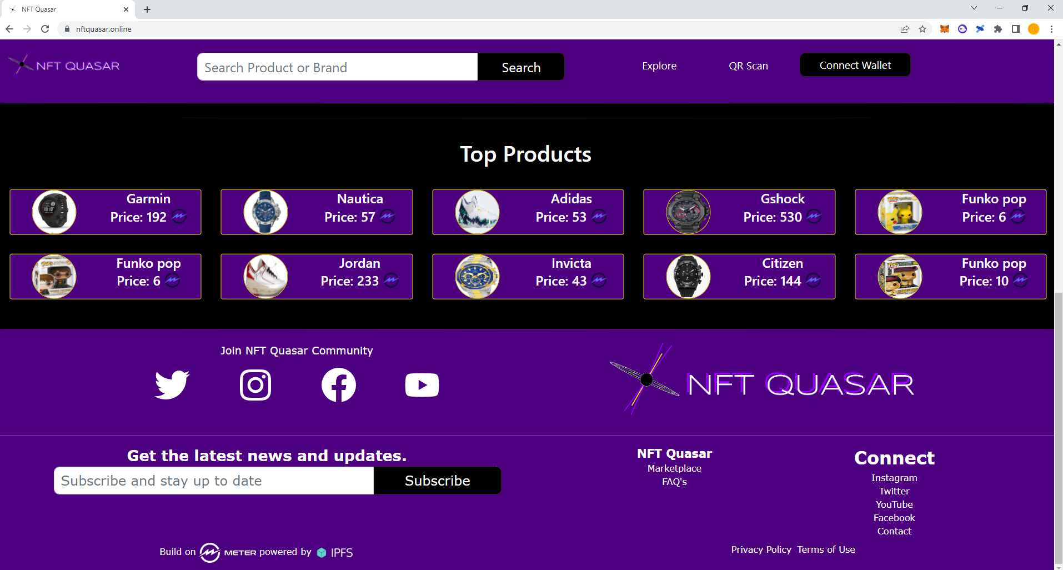
Task: Open the Instagram community icon
Action: click(255, 384)
